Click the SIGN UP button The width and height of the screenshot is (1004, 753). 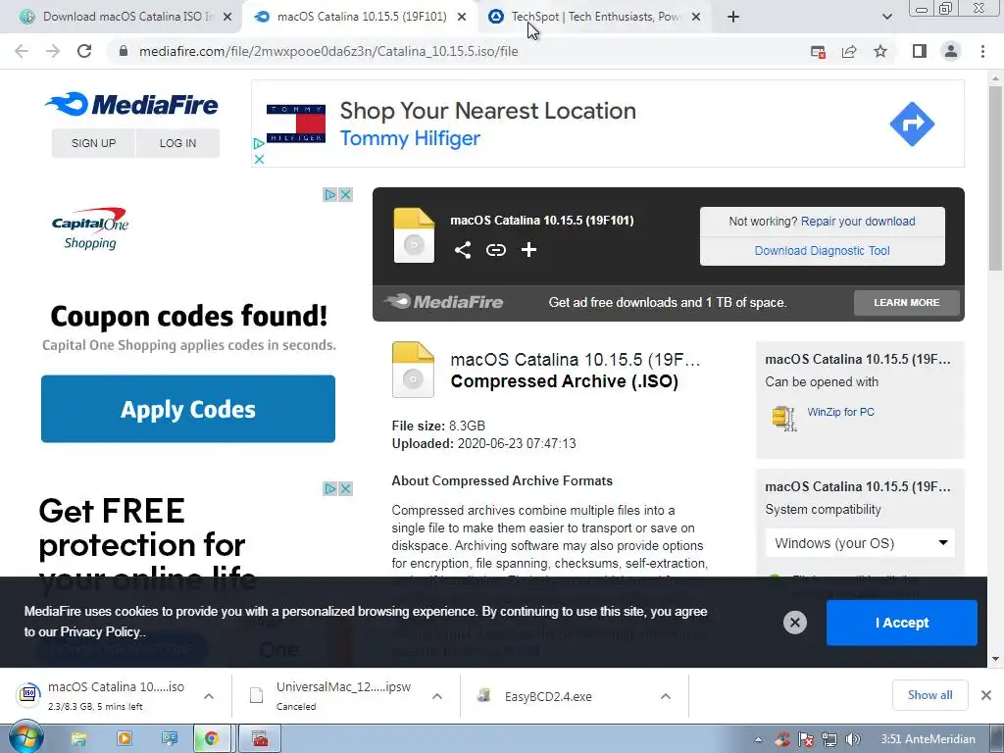click(x=93, y=143)
